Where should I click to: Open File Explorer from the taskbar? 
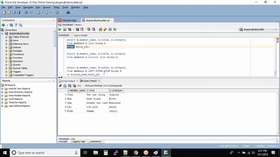coord(96,153)
